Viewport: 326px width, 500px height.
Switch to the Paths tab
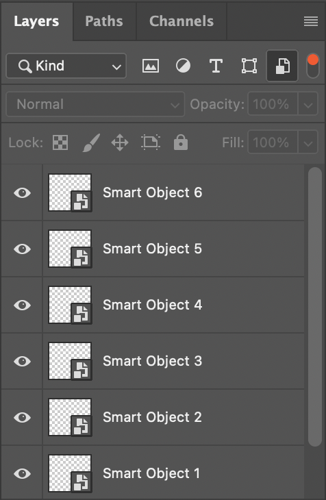[104, 21]
